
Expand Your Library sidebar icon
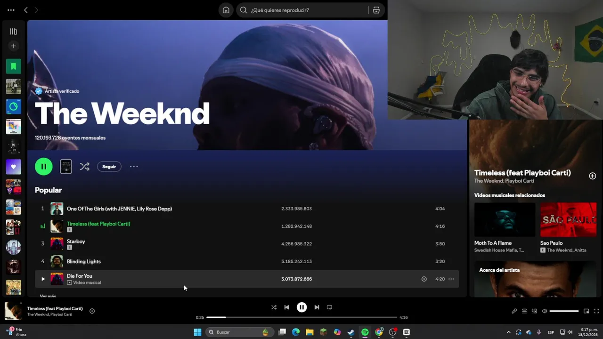coord(13,32)
